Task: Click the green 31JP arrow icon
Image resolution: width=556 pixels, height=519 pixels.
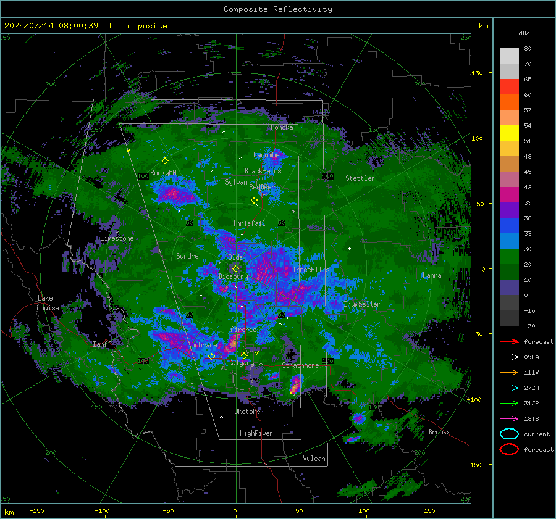Action: click(509, 403)
